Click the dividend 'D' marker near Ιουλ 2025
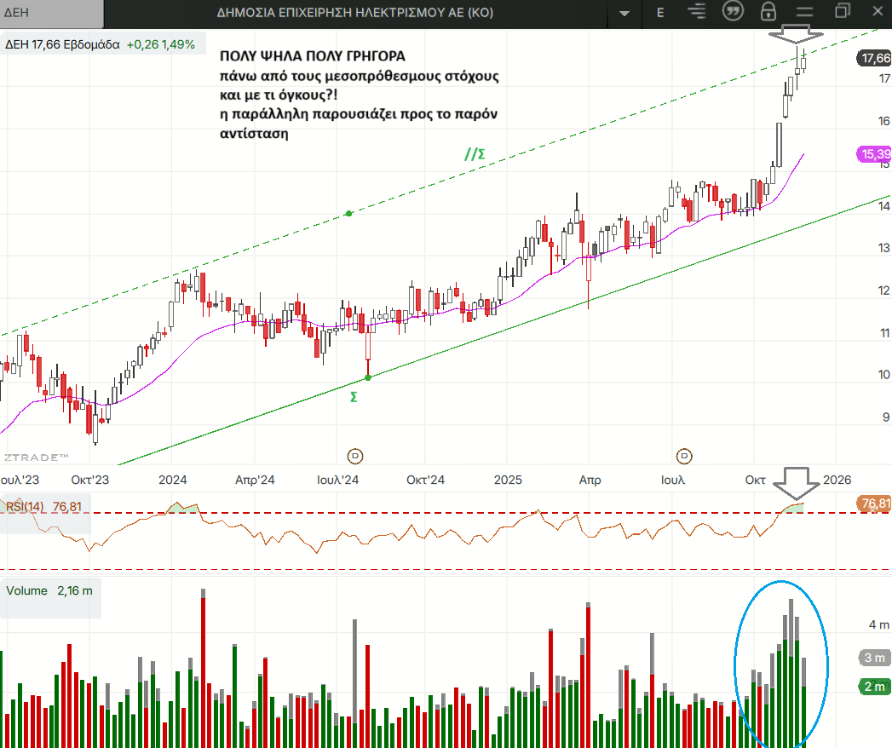This screenshot has height=748, width=892. [x=683, y=455]
